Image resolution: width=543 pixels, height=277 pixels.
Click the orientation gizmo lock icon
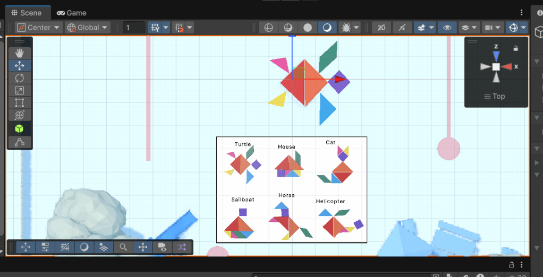coord(515,48)
